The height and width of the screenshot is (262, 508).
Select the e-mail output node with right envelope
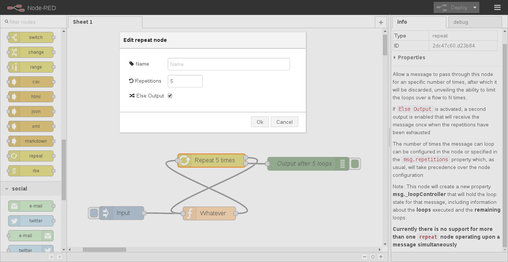coord(31,236)
